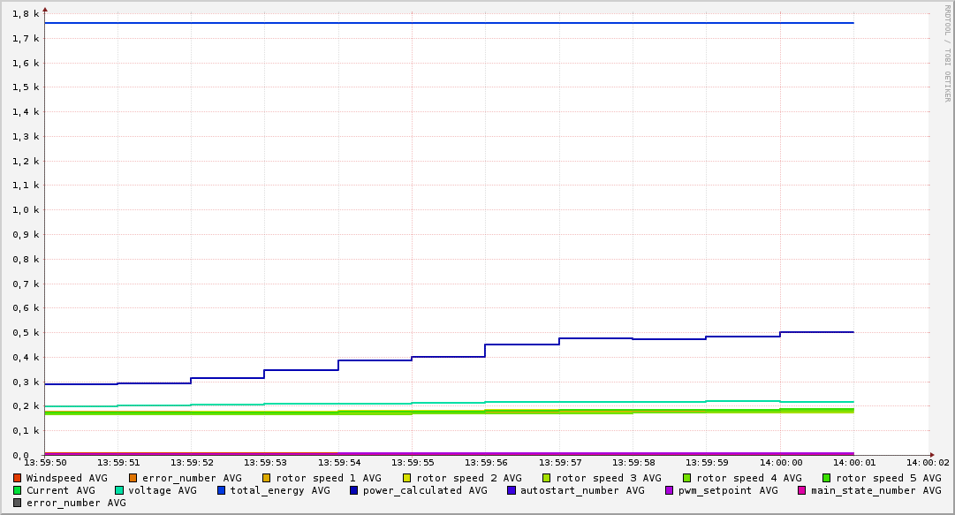Click the 14:00:00 time axis label
955x515 pixels.
click(x=780, y=462)
